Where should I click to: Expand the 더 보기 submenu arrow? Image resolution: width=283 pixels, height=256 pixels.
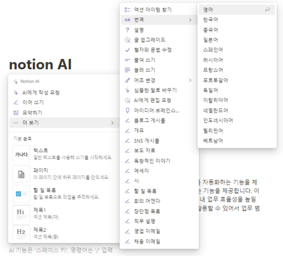pyautogui.click(x=113, y=123)
